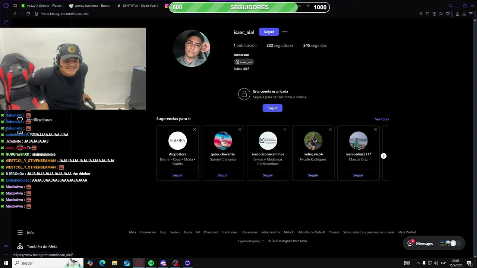Follow rodrig.nico6 with its Seguir button
The width and height of the screenshot is (477, 268).
pos(313,175)
